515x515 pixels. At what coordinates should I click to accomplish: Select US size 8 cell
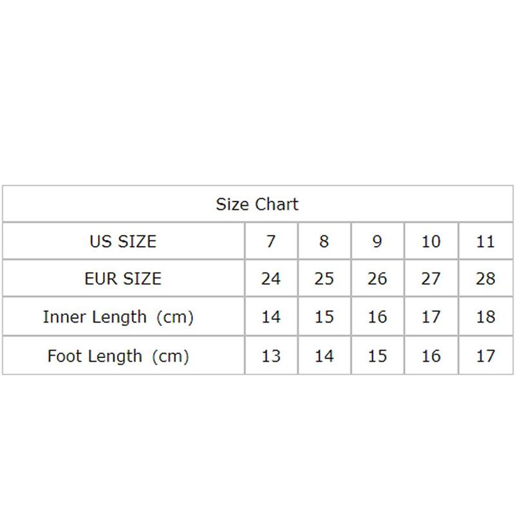click(324, 241)
